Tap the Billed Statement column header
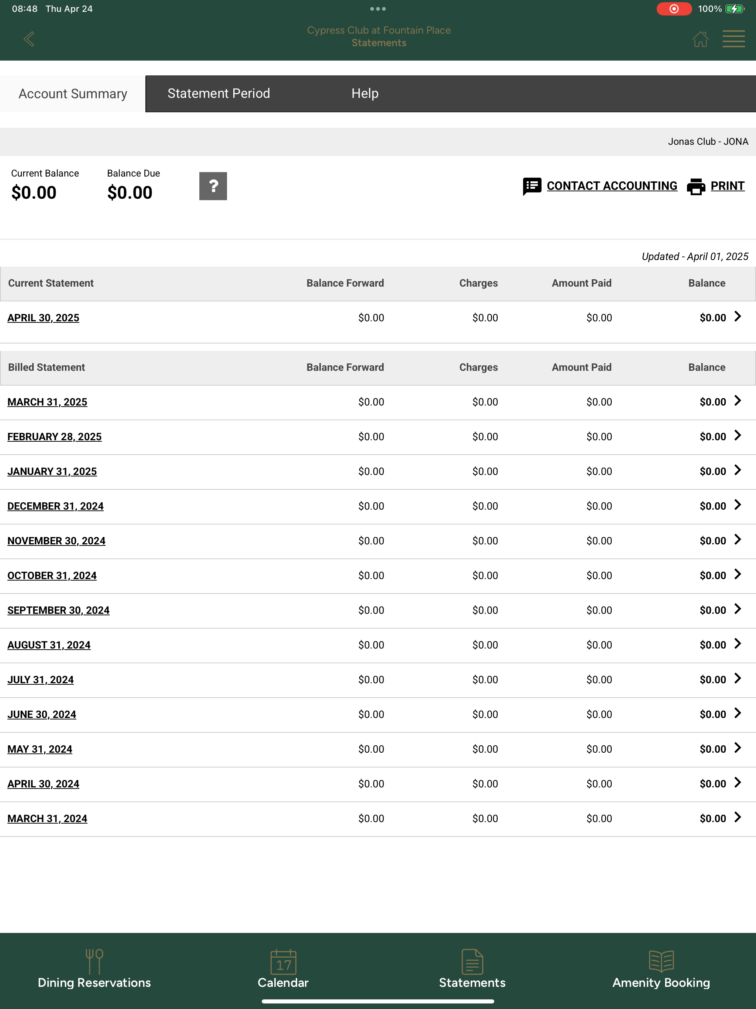 pos(47,367)
